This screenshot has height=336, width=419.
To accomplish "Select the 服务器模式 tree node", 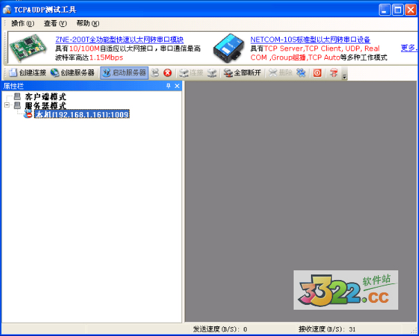I will coord(46,105).
